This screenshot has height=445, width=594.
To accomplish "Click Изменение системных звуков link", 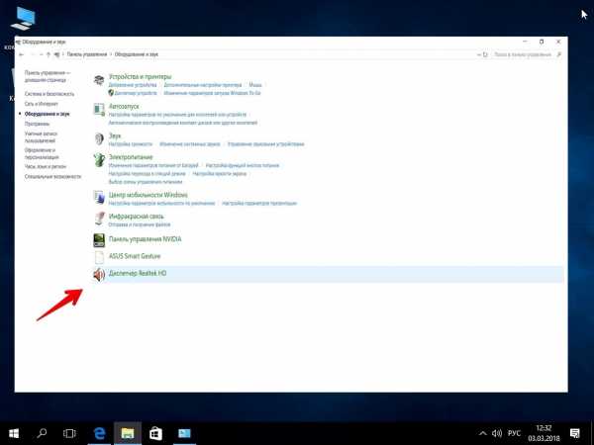I will (190, 143).
